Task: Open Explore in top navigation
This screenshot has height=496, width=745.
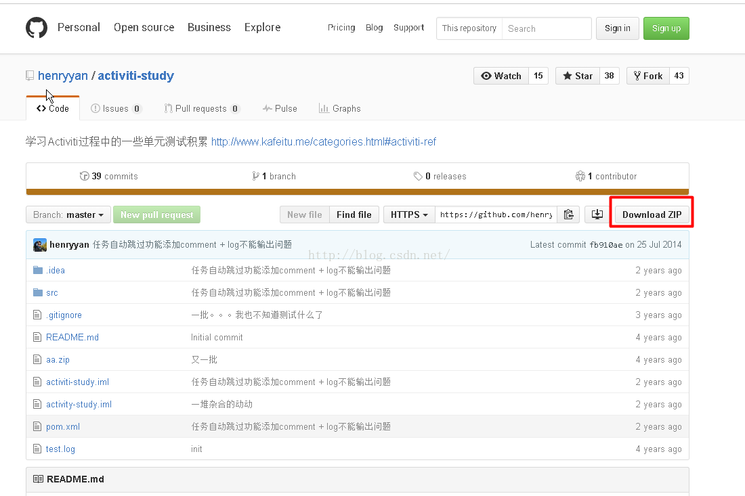Action: (262, 28)
